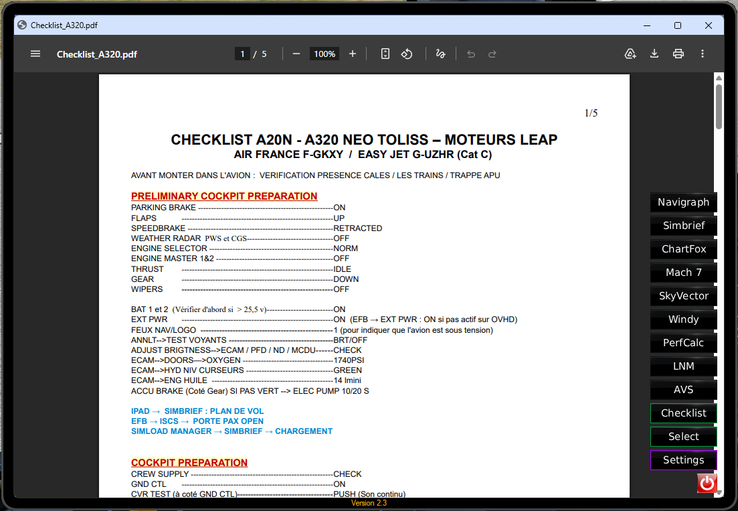738x511 pixels.
Task: Click the scrollbar down arrow
Action: [719, 493]
